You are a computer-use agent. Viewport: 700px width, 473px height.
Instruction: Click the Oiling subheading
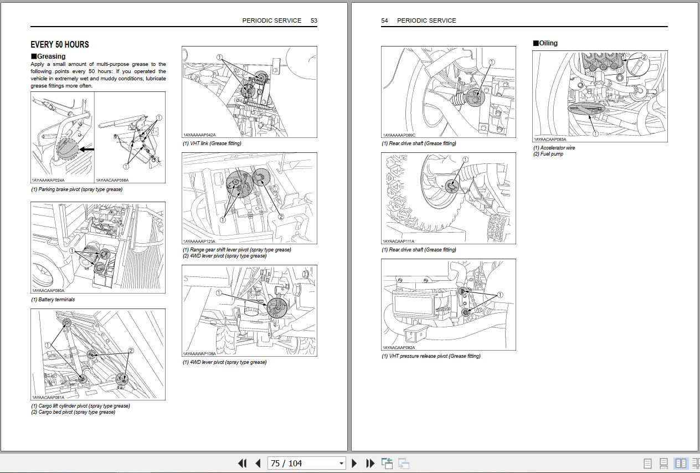pos(545,43)
